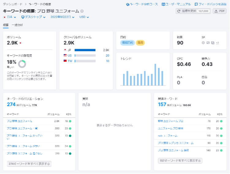Image resolution: width=230 pixels, height=174 pixels.
Task: Switch to the 一括分析 tab
Action: [17, 25]
